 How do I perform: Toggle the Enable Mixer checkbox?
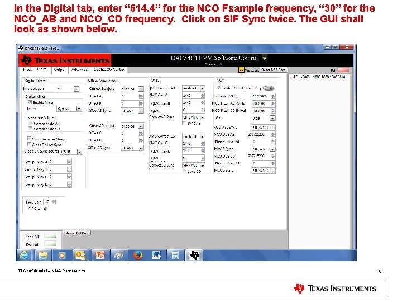[30, 102]
